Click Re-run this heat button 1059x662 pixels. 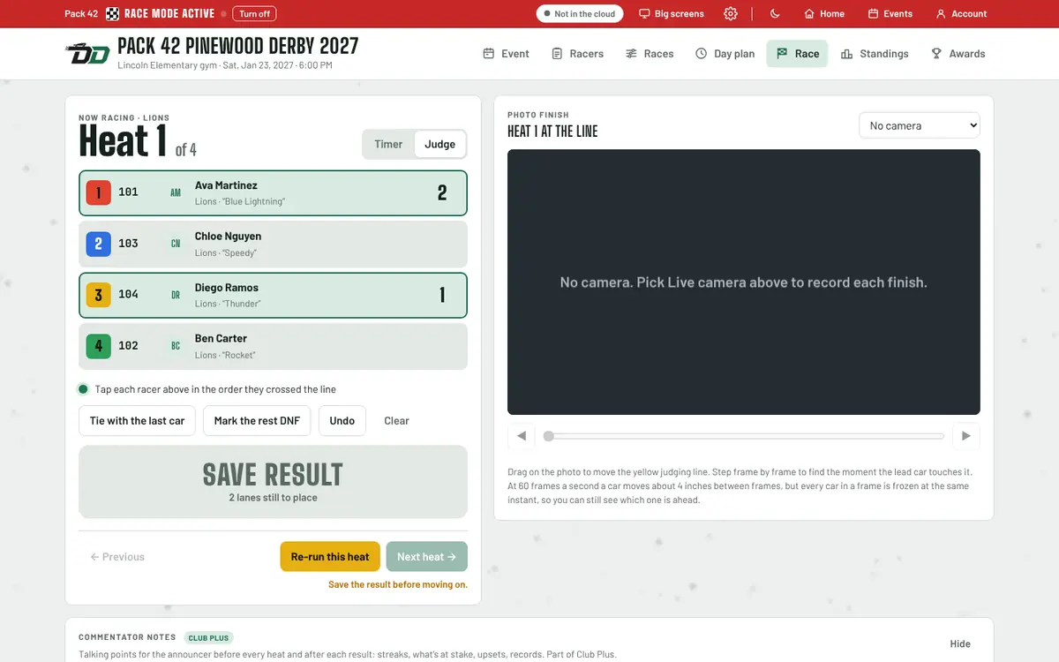(x=330, y=557)
